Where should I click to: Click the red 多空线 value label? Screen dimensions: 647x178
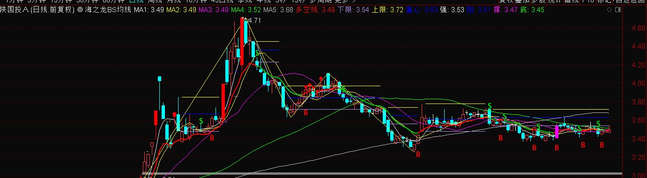[x=315, y=9]
